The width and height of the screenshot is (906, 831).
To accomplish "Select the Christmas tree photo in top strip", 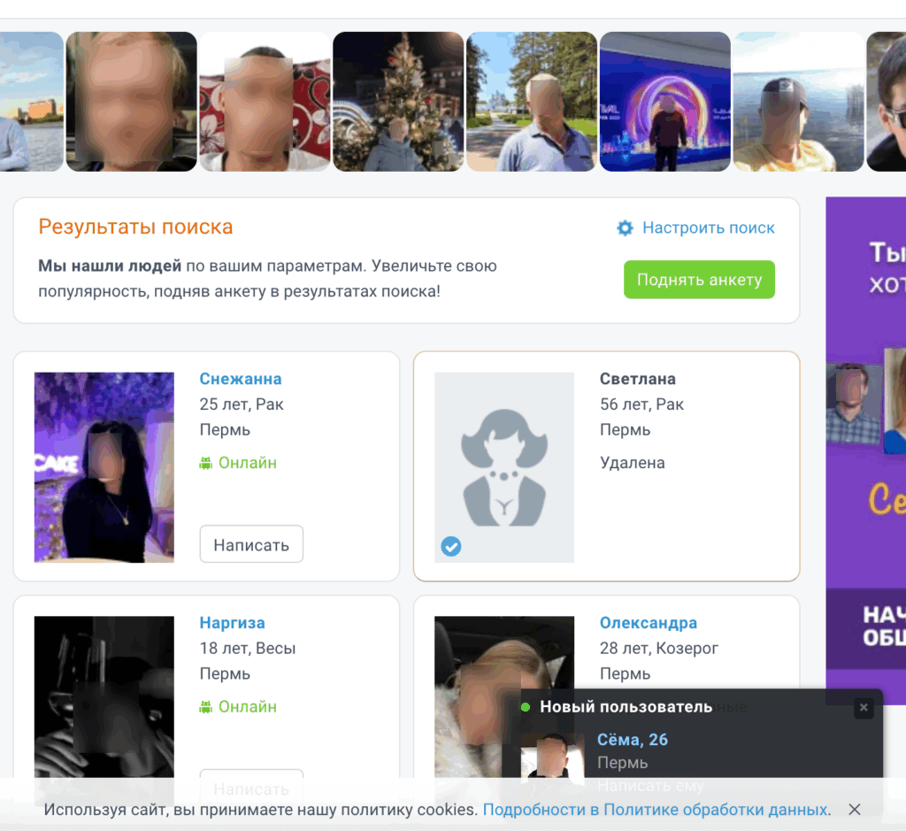I will point(398,102).
